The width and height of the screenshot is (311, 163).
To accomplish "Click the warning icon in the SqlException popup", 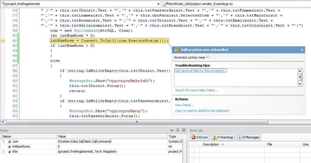I will (176, 50).
